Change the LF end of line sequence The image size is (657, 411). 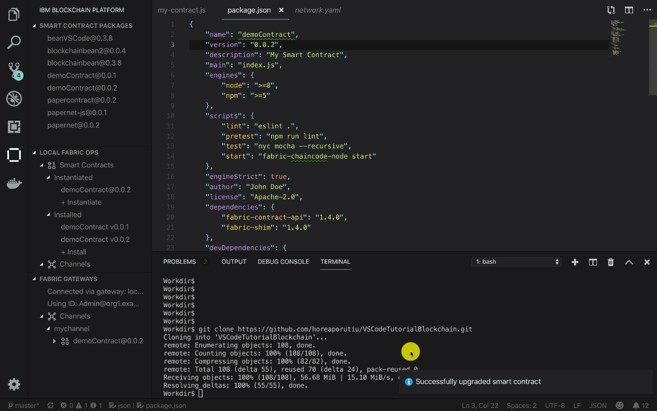(x=577, y=405)
